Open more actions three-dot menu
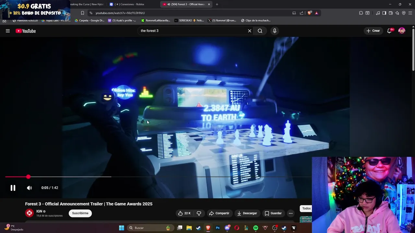 click(x=290, y=213)
